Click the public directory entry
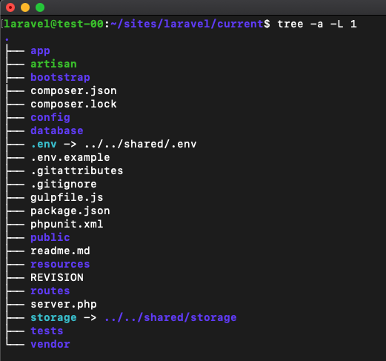Viewport: 386px width, 361px height. click(50, 238)
